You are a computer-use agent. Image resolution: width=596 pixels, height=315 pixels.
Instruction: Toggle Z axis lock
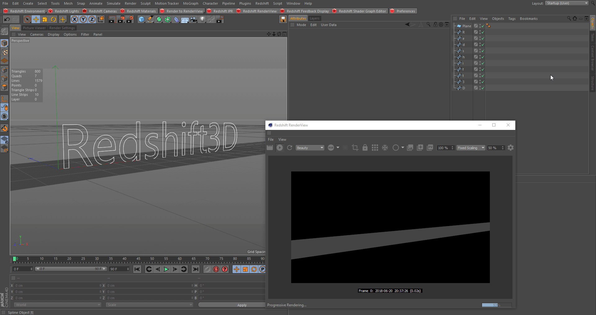tap(92, 20)
